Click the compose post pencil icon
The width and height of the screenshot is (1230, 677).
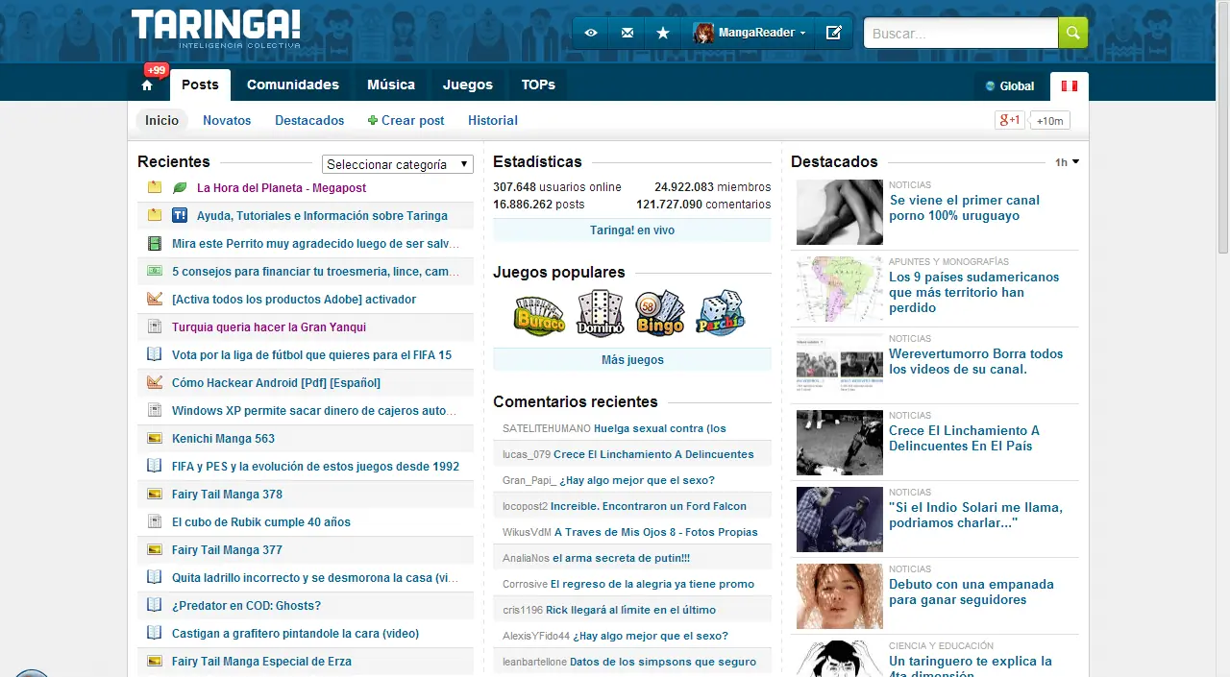(x=833, y=33)
